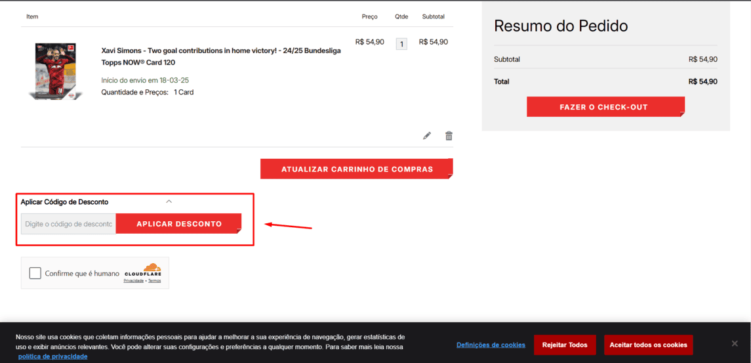Viewport: 751px width, 363px height.
Task: Collapse discount code section using the chevron
Action: [169, 202]
